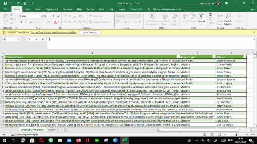The width and height of the screenshot is (257, 144).
Task: Open Advisor column filter dropdown
Action: [x=245, y=57]
